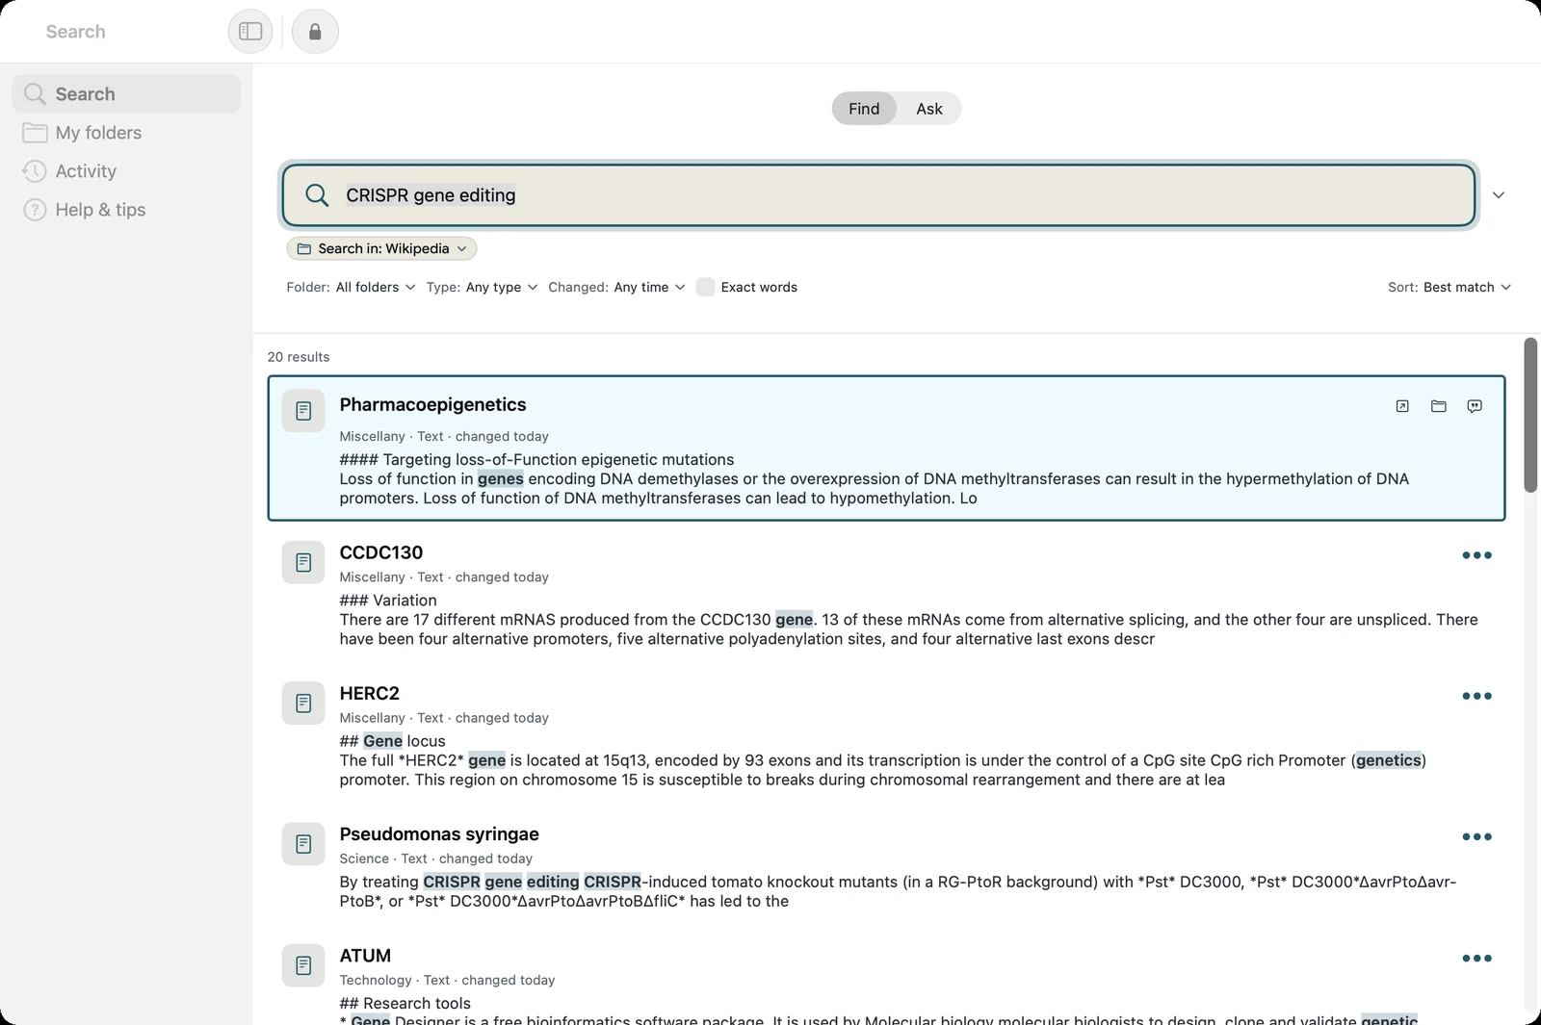Switch to the Find tab
Screen dimensions: 1541x1025
pos(864,109)
